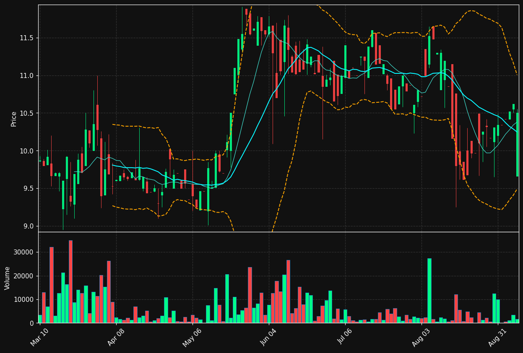This screenshot has width=523, height=353.
Task: Click the 9.5 price axis label
Action: 29,189
